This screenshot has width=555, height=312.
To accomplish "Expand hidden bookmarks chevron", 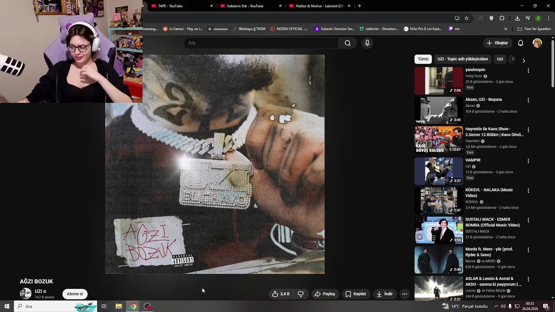I will [x=506, y=29].
